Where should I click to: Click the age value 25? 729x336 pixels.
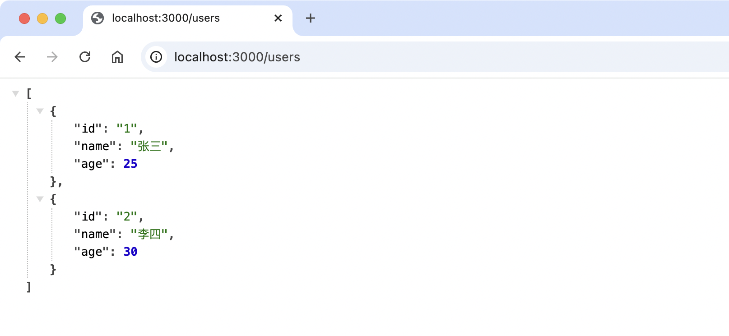click(130, 164)
